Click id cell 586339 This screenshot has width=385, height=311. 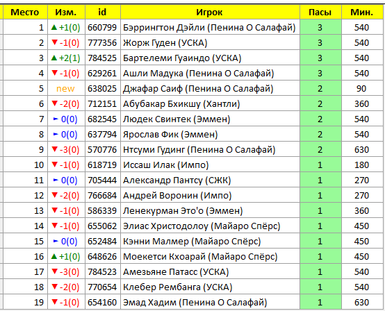102,210
